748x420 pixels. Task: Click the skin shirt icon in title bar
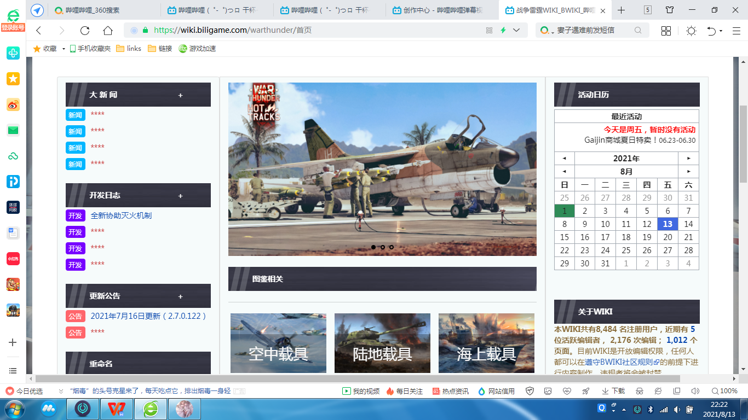point(670,10)
